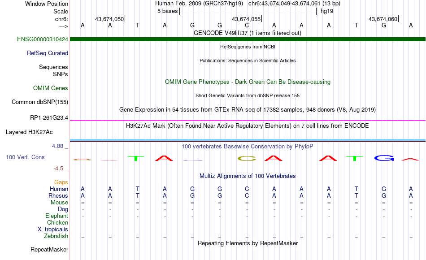The height and width of the screenshot is (260, 426).
Task: Click the ENSG00000310424 gene label
Action: (x=43, y=39)
